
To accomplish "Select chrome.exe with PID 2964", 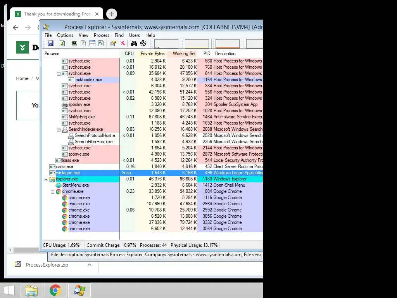I will tap(153, 204).
